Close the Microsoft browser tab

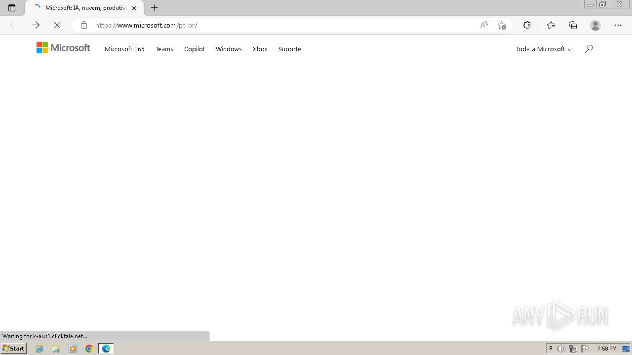click(134, 8)
